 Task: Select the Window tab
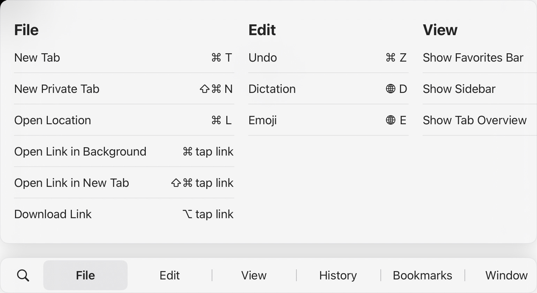tap(506, 275)
